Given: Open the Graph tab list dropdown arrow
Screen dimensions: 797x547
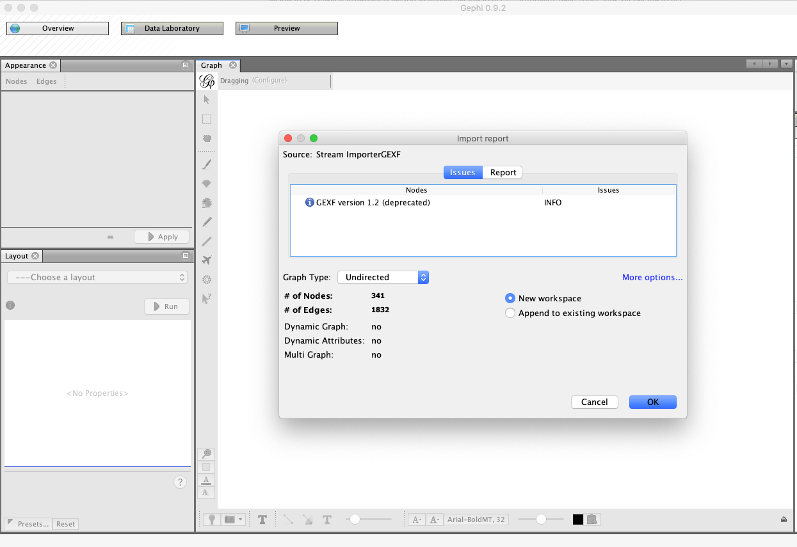Looking at the screenshot, I should pyautogui.click(x=786, y=63).
